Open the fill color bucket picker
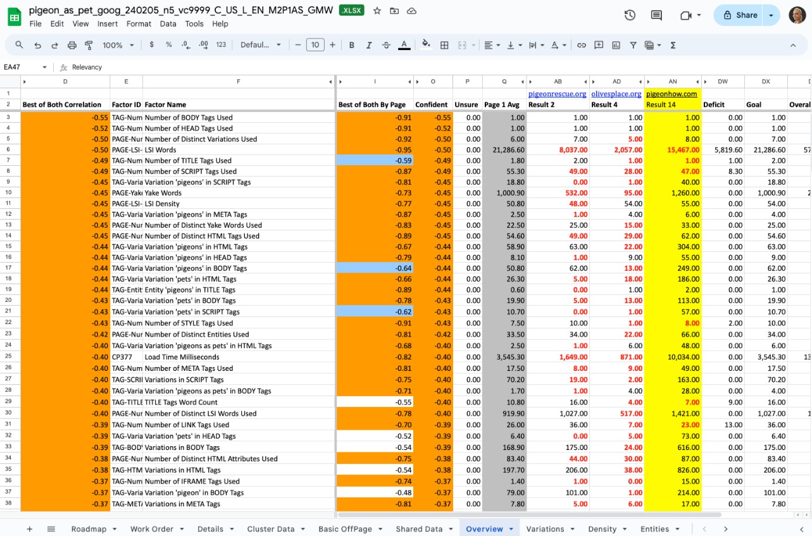This screenshot has height=536, width=812. tap(427, 45)
